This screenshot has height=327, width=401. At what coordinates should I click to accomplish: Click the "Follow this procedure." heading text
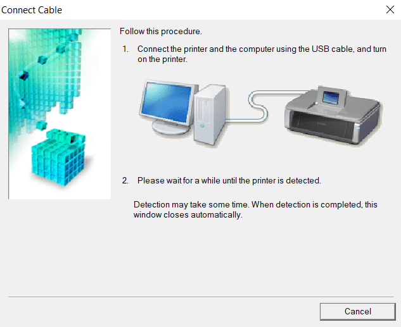pyautogui.click(x=161, y=31)
